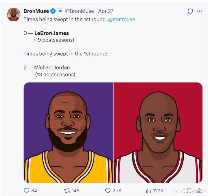
Task: Like the post with the heart icon
Action: tap(108, 191)
